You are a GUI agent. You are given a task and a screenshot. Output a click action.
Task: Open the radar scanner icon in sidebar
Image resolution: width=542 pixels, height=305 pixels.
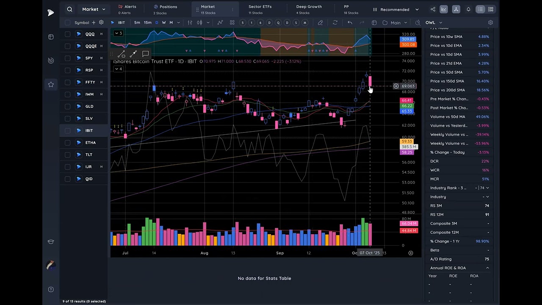(51, 61)
